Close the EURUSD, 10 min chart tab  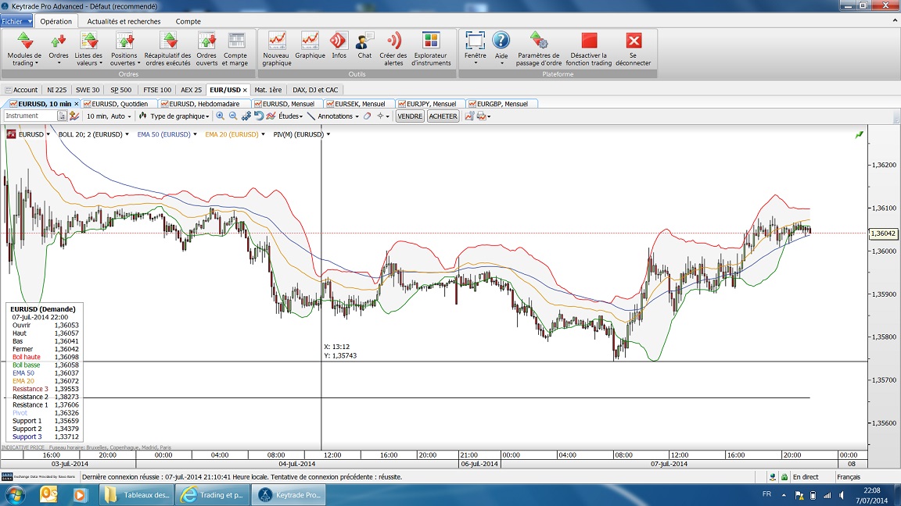pos(77,104)
